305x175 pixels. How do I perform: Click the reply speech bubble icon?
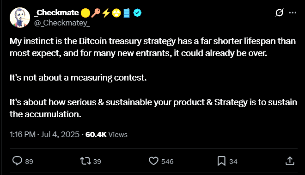click(17, 161)
